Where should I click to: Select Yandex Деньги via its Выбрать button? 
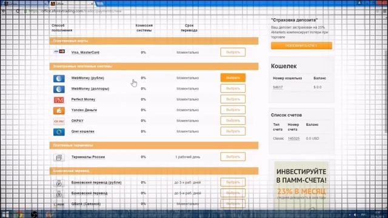point(233,110)
